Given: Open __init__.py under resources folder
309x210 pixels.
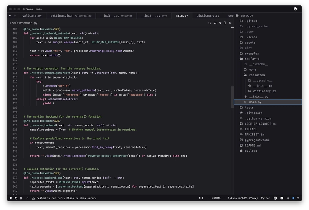Looking at the screenshot, I should 268,86.
